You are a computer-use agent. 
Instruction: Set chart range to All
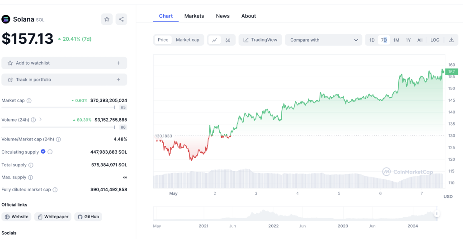pyautogui.click(x=420, y=40)
